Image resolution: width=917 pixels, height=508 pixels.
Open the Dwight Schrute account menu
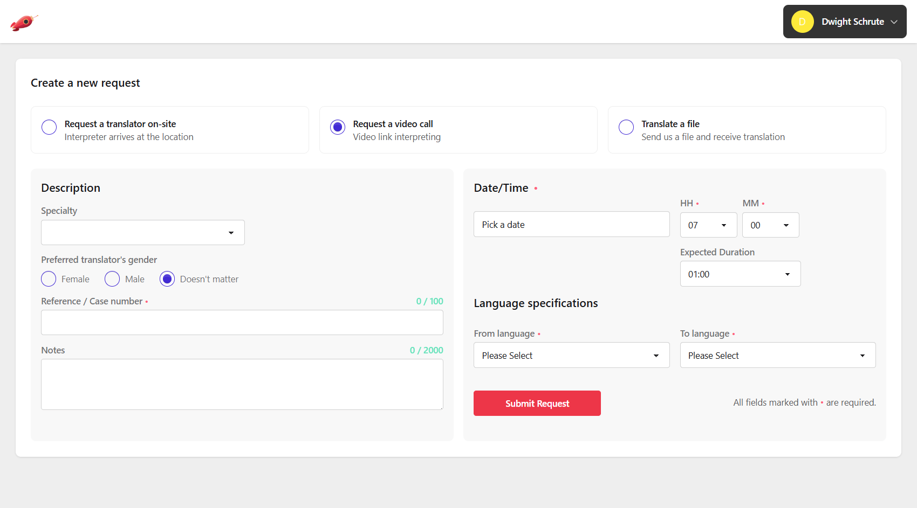[x=844, y=22]
